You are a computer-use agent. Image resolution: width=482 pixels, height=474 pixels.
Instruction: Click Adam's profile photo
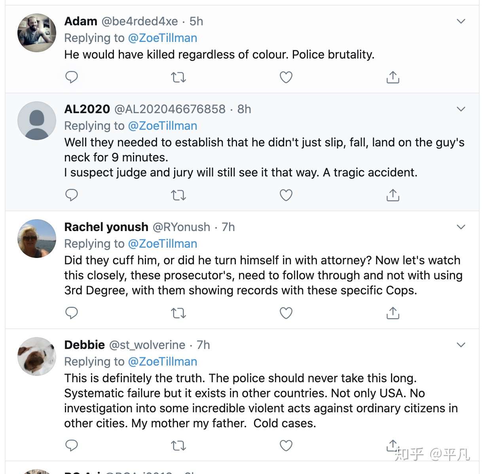[x=37, y=33]
